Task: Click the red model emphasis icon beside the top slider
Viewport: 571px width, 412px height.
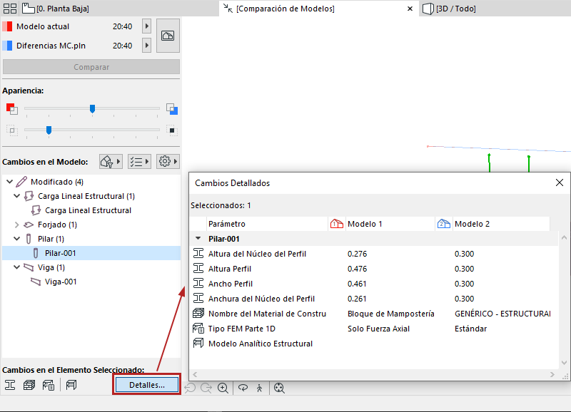Action: coord(11,108)
